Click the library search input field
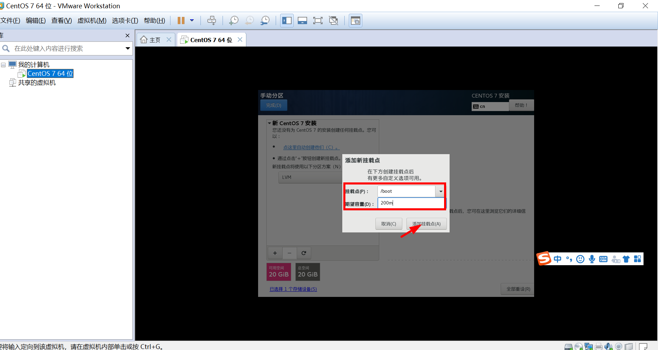This screenshot has width=658, height=350. click(68, 49)
